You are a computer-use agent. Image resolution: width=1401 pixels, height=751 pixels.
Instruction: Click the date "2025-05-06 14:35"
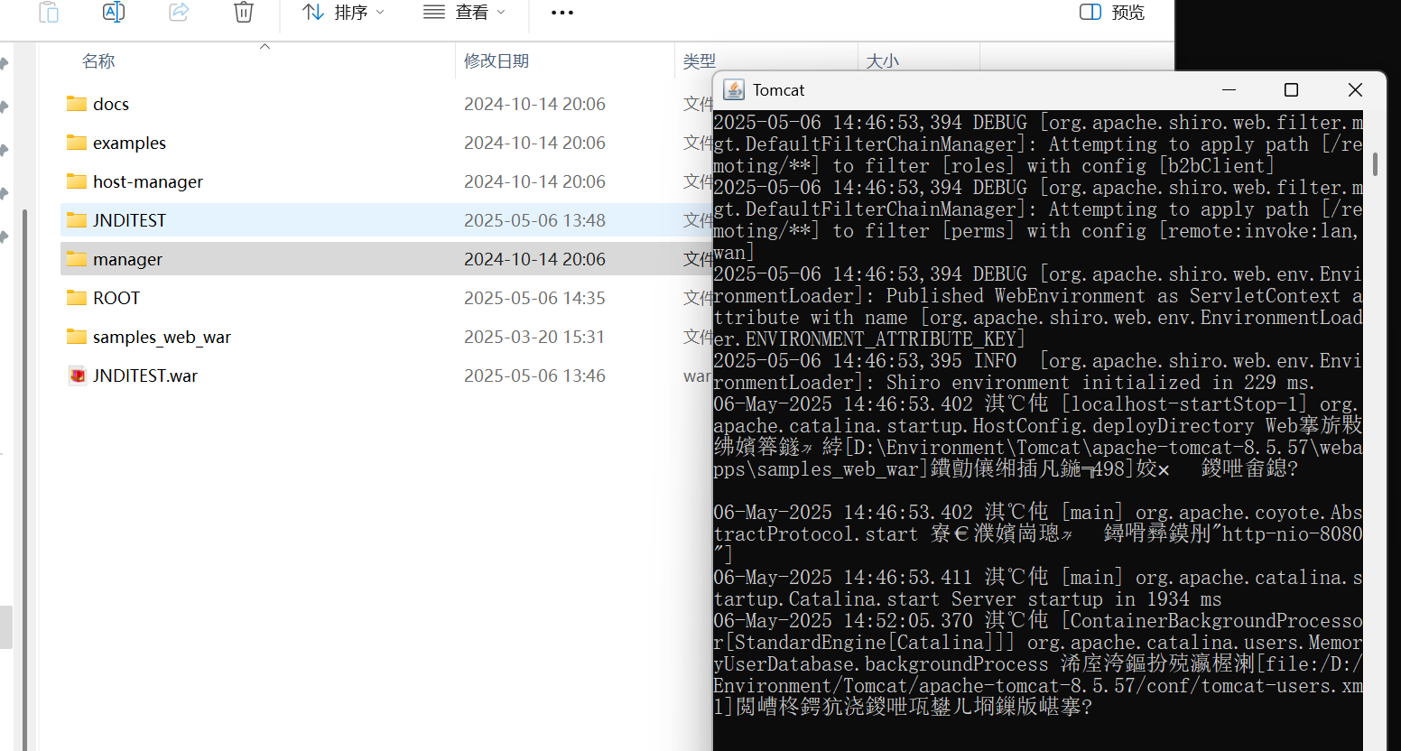click(x=534, y=298)
